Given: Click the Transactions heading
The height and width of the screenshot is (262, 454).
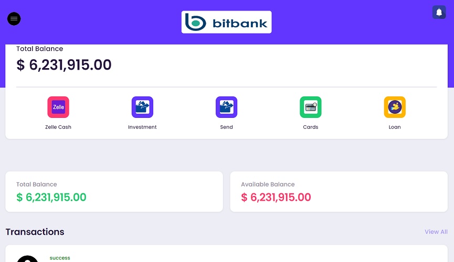Looking at the screenshot, I should click(35, 232).
